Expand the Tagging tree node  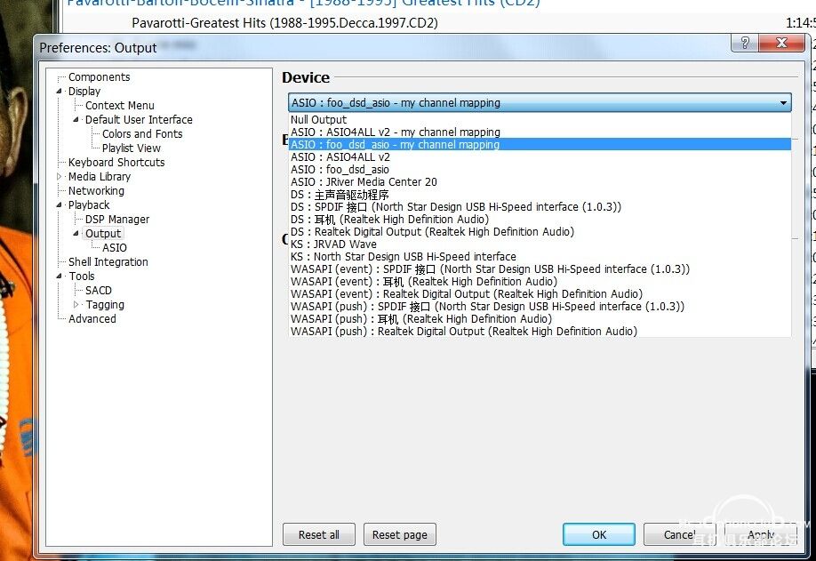click(76, 304)
